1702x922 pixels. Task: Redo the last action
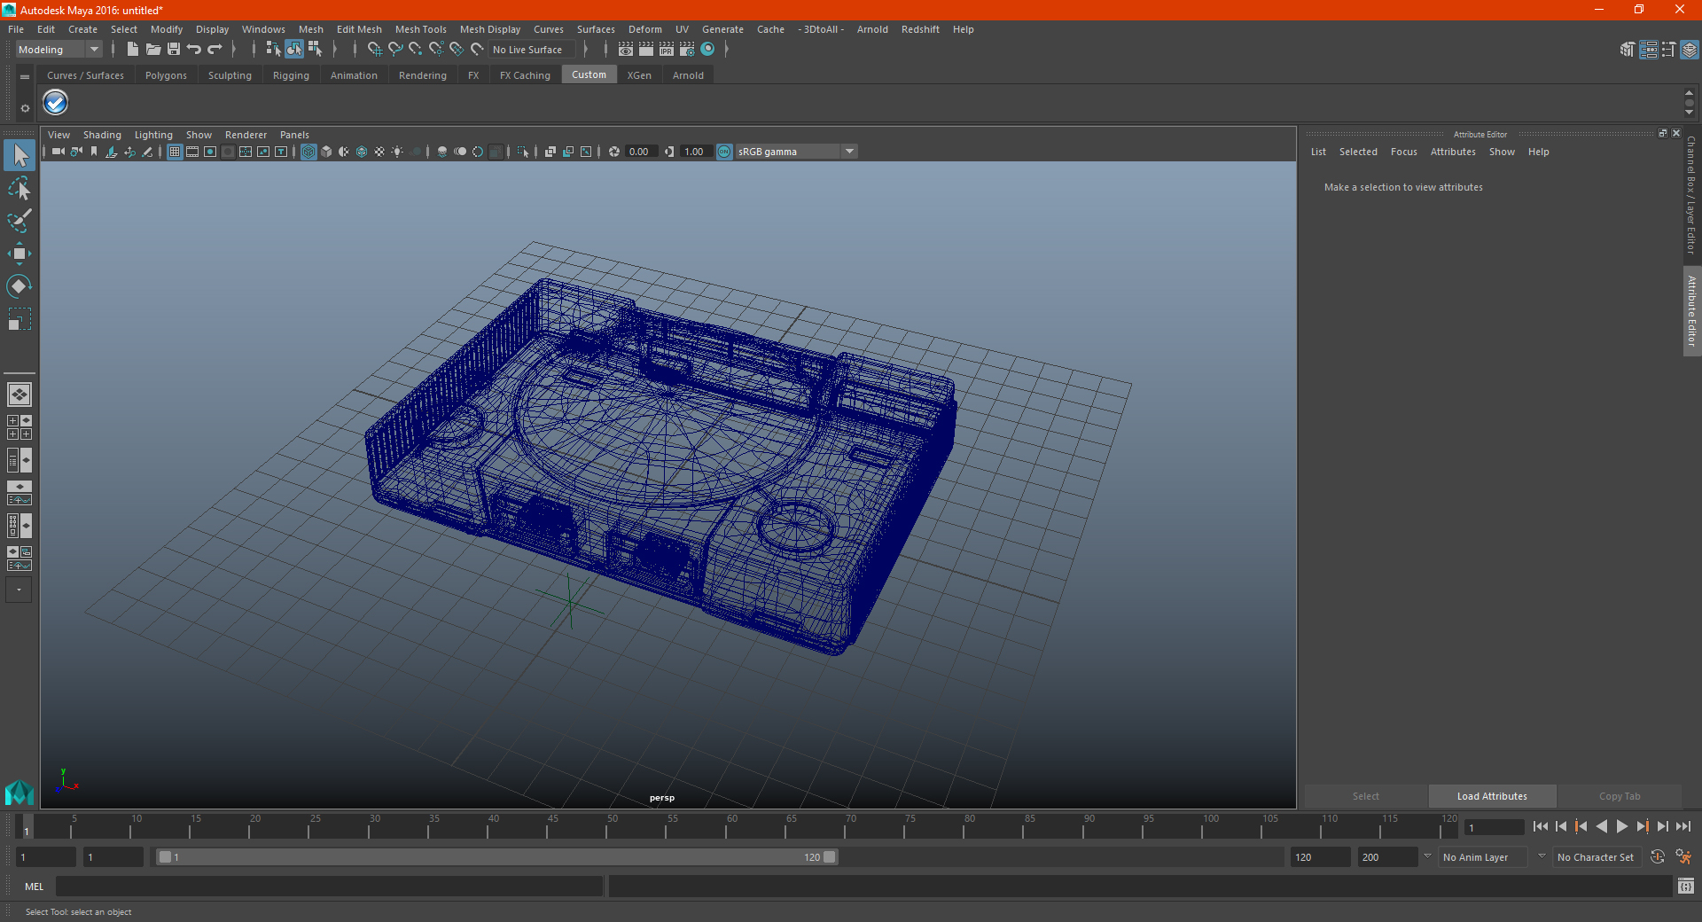click(215, 50)
